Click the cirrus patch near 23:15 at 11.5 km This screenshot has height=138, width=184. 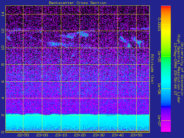[x=70, y=36]
